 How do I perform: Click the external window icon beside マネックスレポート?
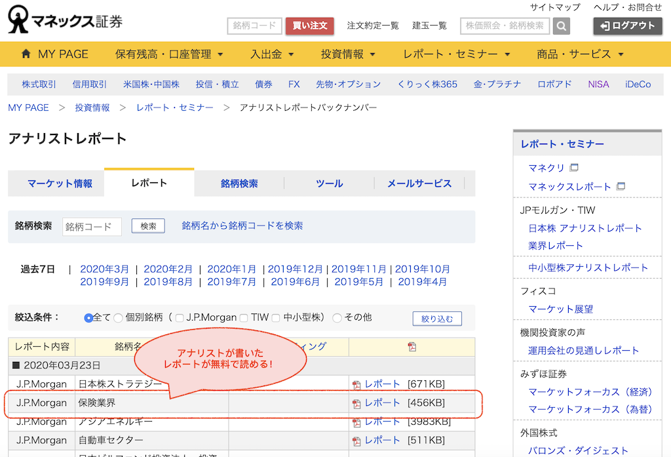(621, 186)
